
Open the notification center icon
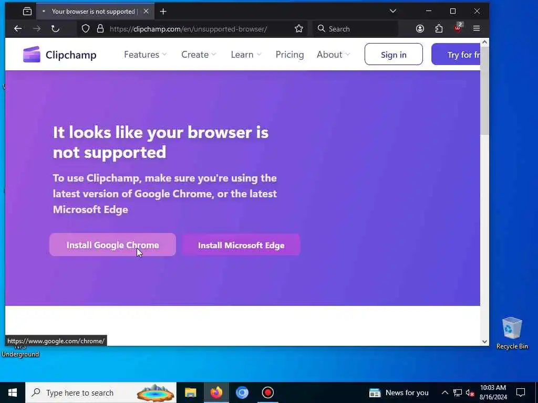point(521,393)
